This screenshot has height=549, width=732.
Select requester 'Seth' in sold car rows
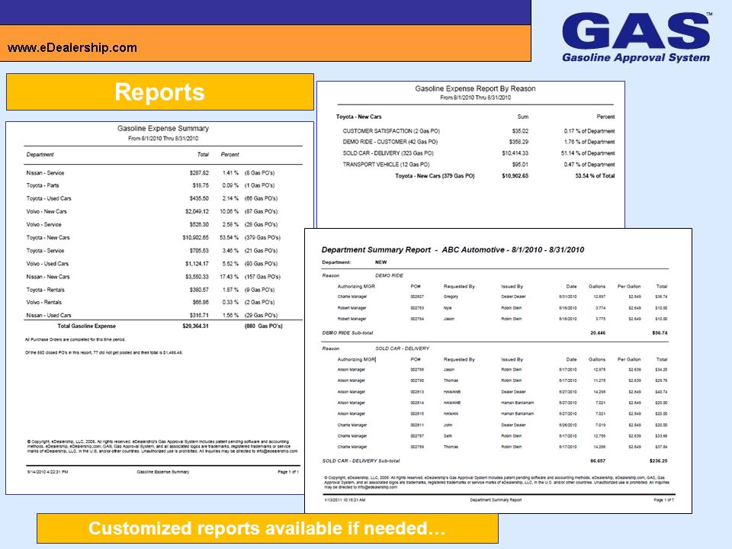(448, 436)
